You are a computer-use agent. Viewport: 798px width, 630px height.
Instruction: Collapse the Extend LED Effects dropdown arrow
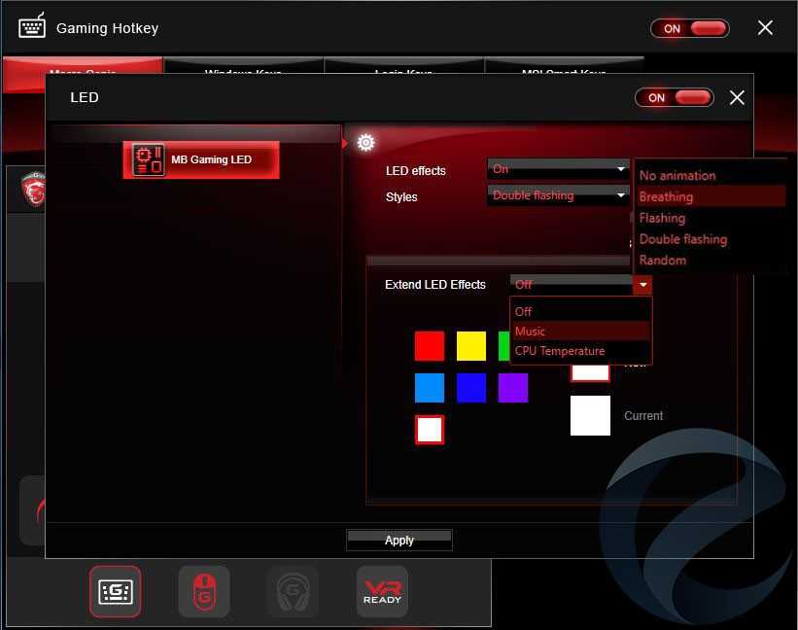(x=642, y=285)
